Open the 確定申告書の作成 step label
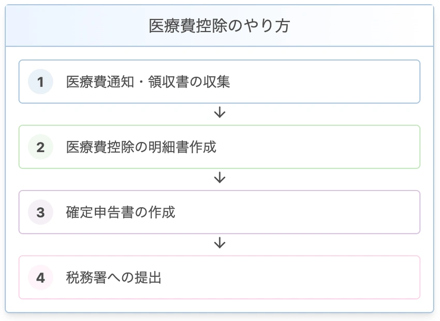This screenshot has height=321, width=440. coord(121,212)
